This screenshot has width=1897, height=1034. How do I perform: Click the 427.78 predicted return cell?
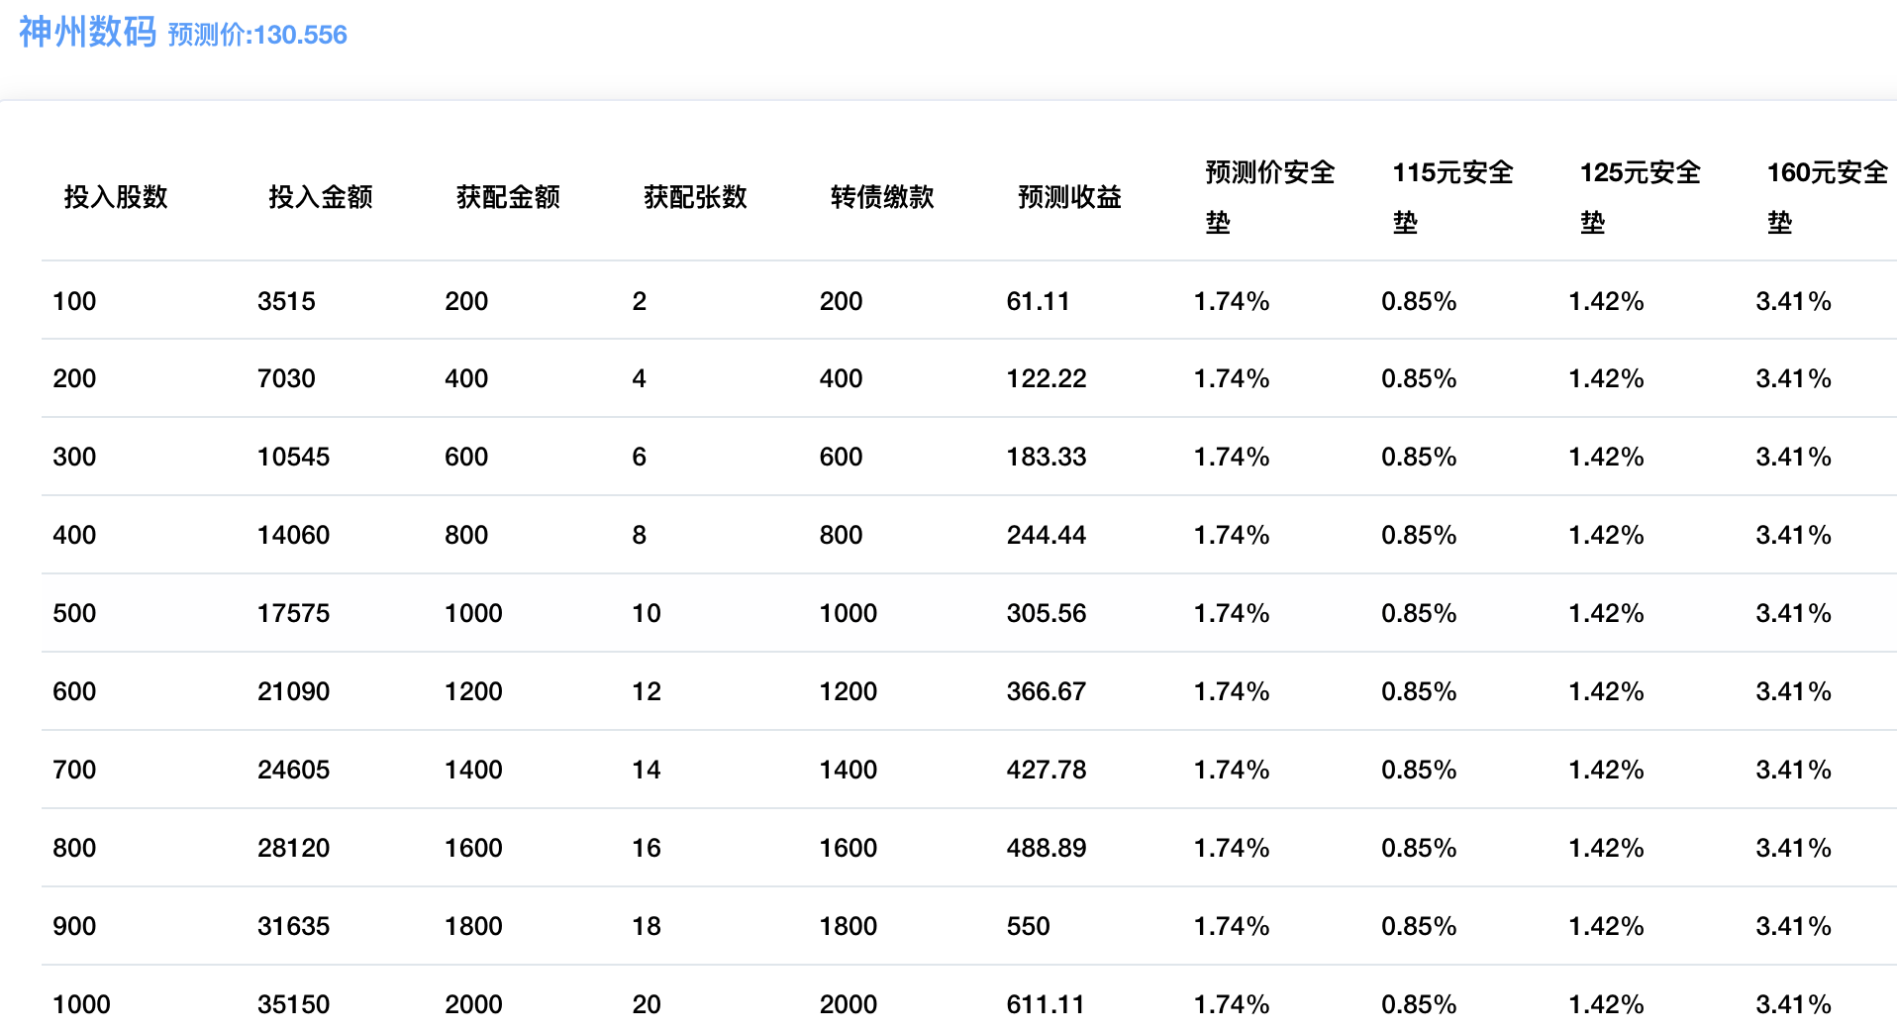pos(1046,770)
